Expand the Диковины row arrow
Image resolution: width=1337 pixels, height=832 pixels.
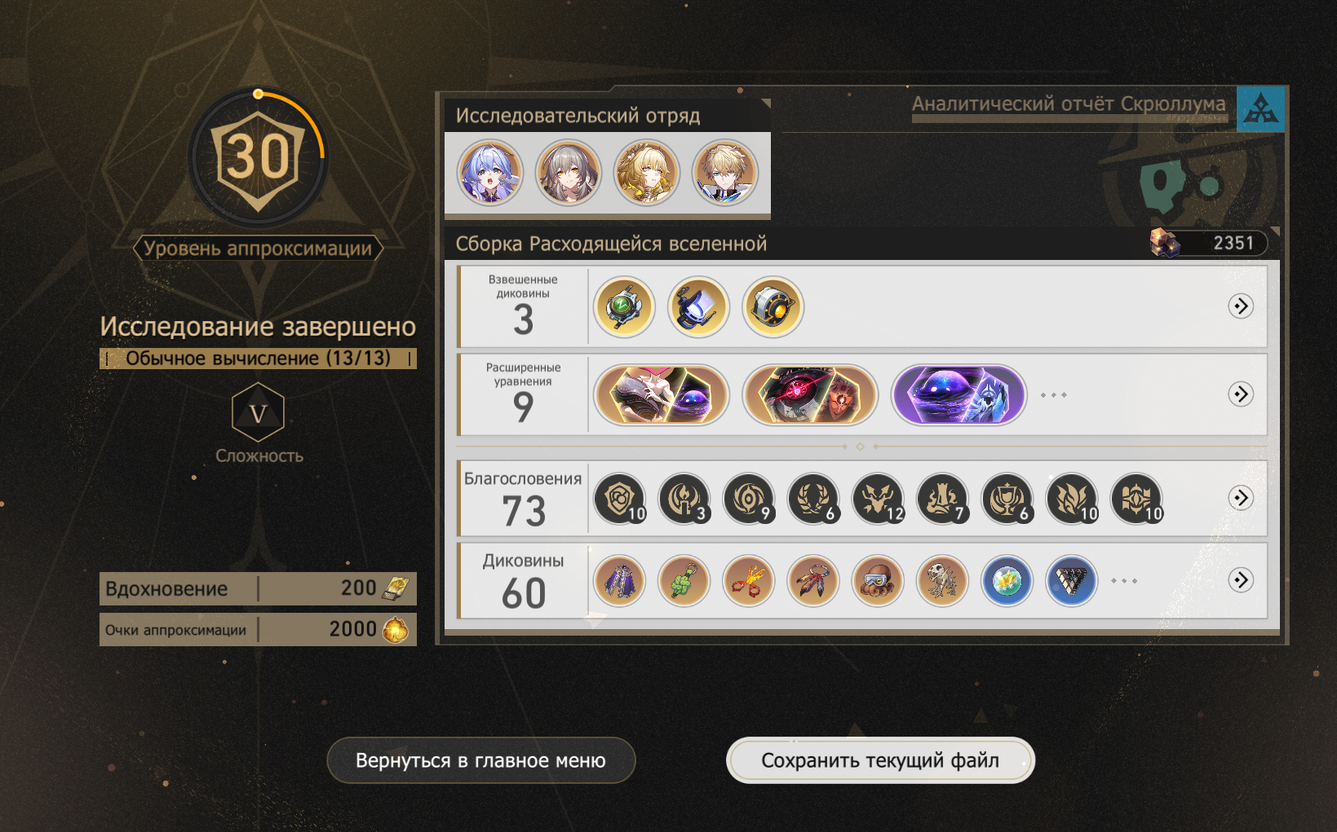click(x=1241, y=579)
